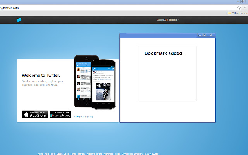Maximize the Bookmark added popup window
The image size is (248, 155).
tap(205, 35)
